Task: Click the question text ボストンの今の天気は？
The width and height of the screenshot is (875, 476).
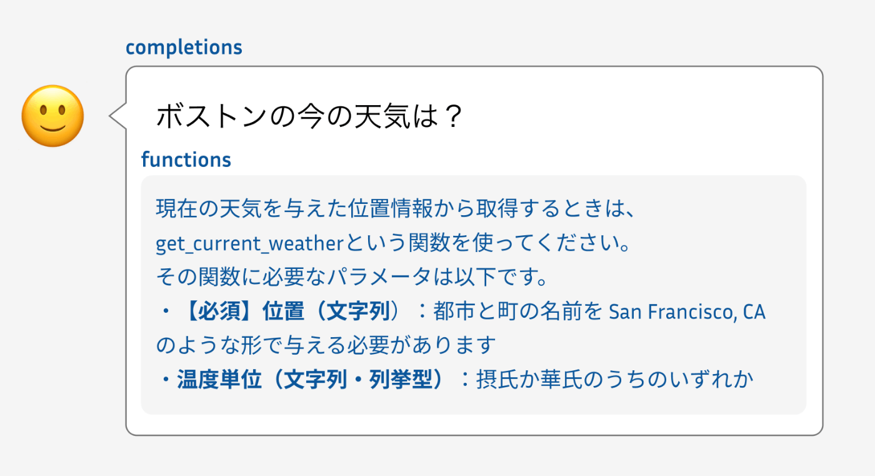Action: [x=309, y=116]
